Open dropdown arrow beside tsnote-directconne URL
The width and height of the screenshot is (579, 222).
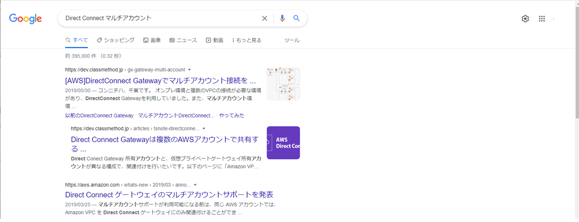tap(204, 129)
